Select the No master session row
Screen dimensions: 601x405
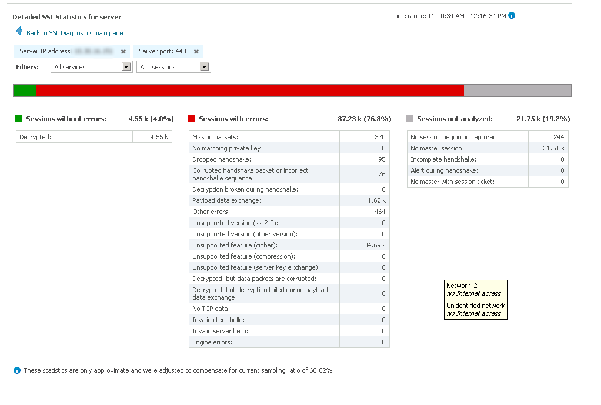pyautogui.click(x=488, y=148)
